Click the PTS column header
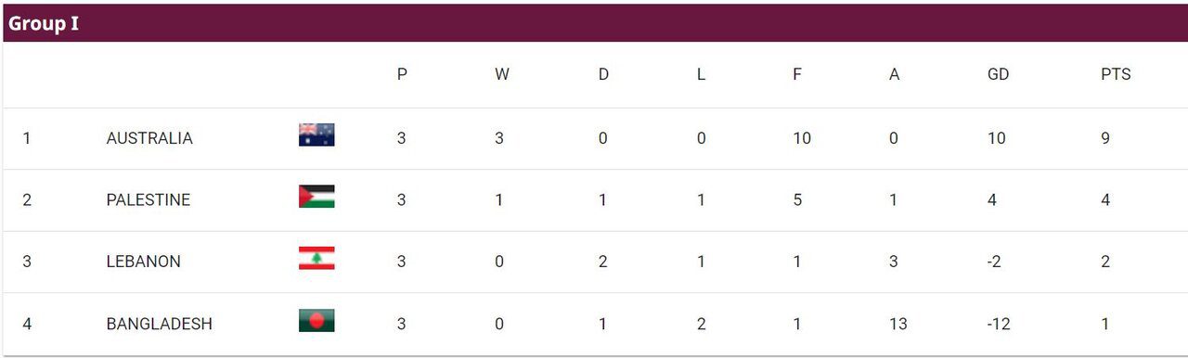Image resolution: width=1188 pixels, height=358 pixels. [x=1116, y=74]
